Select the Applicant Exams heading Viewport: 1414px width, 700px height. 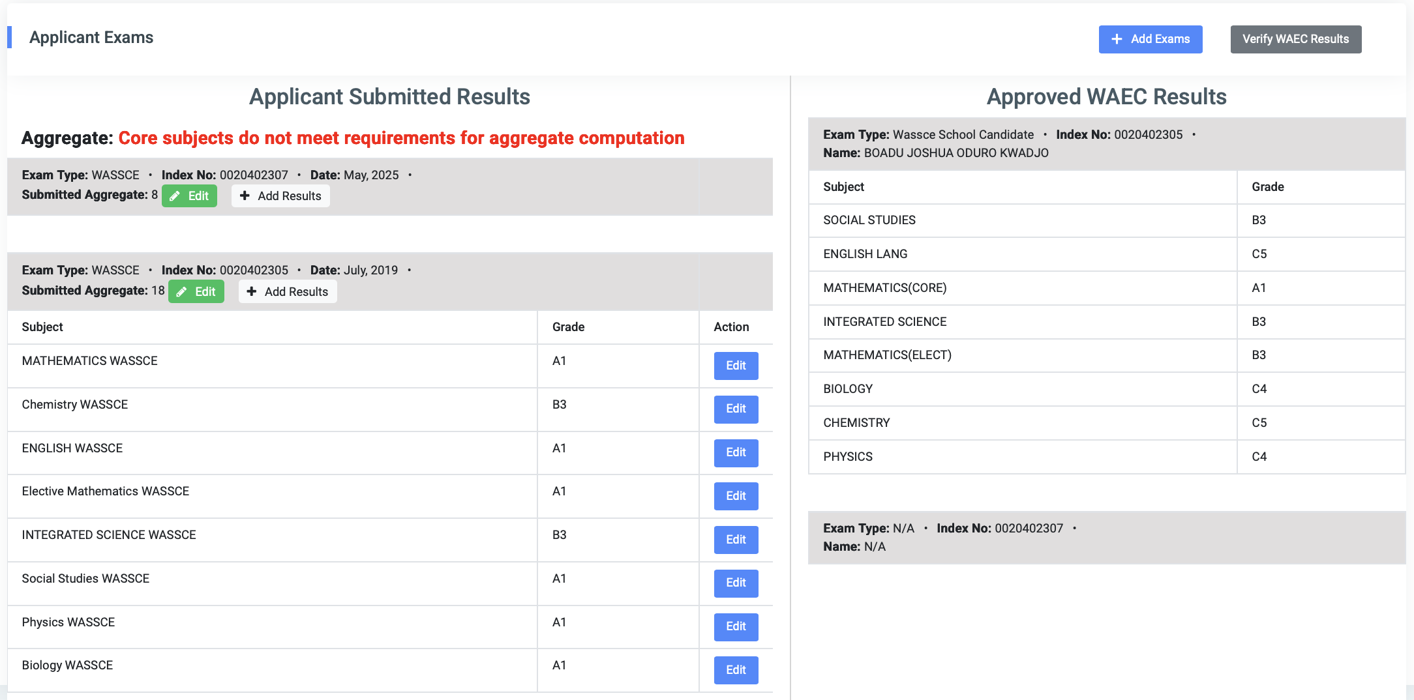coord(91,38)
